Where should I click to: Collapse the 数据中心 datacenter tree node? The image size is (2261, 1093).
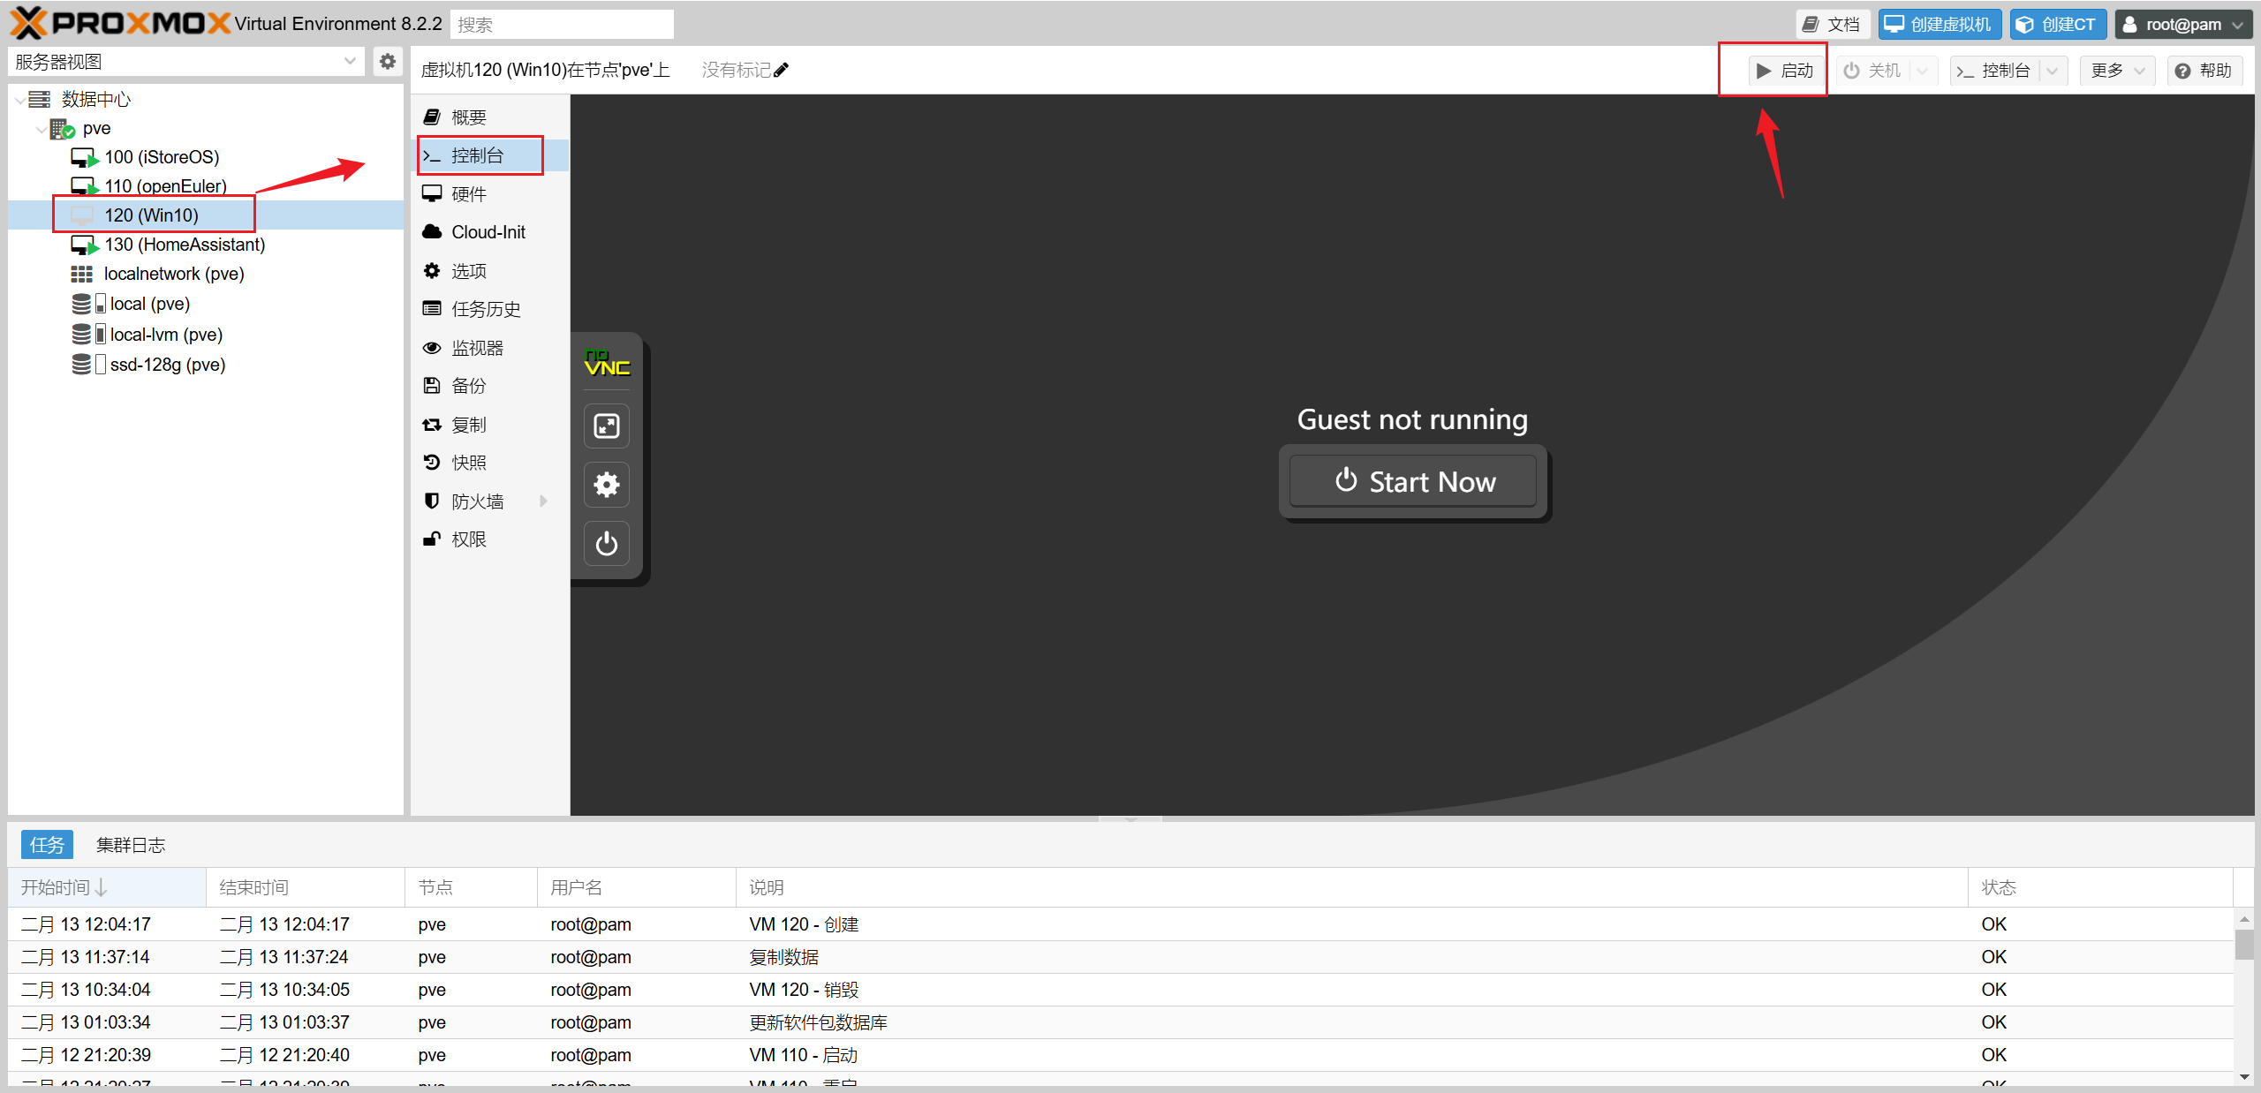tap(19, 100)
